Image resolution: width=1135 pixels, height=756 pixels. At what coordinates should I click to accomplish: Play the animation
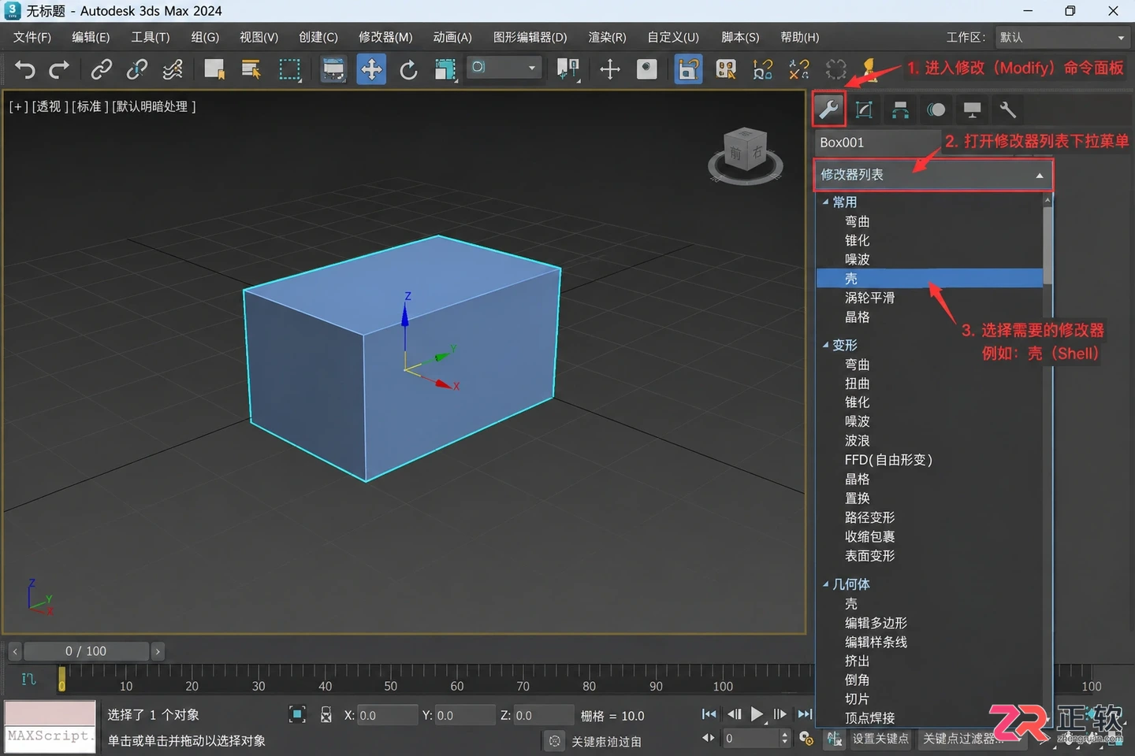pos(757,714)
